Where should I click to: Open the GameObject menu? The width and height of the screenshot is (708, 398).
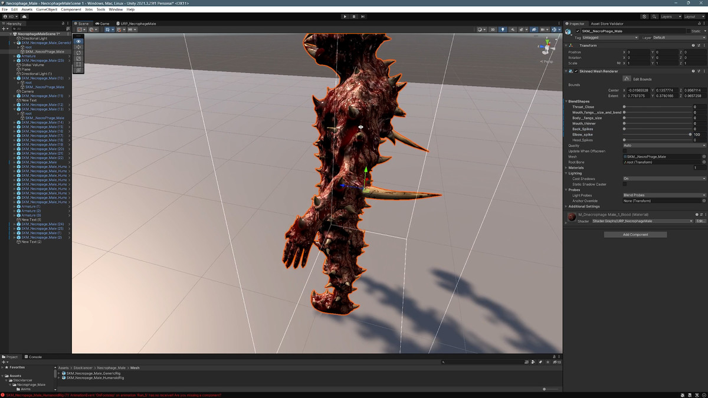point(47,9)
